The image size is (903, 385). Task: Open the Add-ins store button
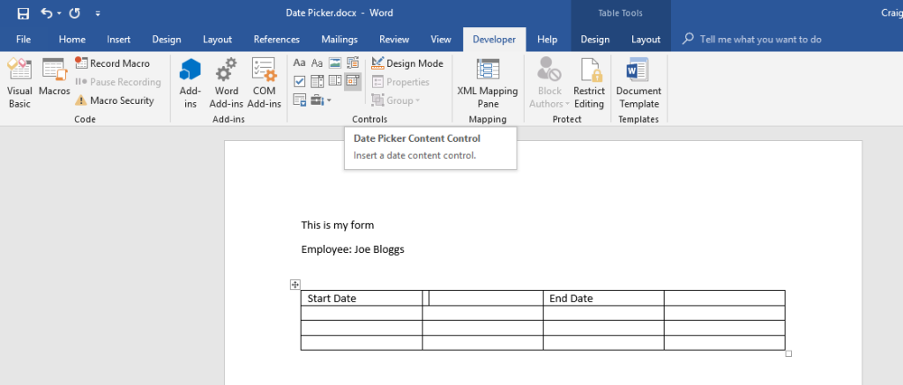(190, 83)
